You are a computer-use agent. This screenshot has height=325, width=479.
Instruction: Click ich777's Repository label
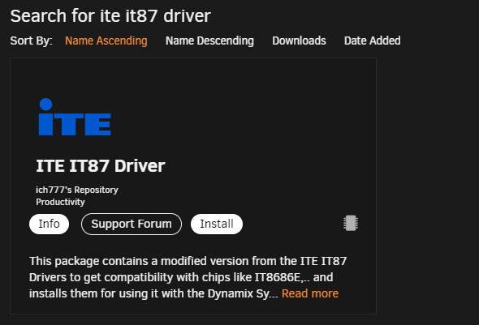click(x=77, y=190)
